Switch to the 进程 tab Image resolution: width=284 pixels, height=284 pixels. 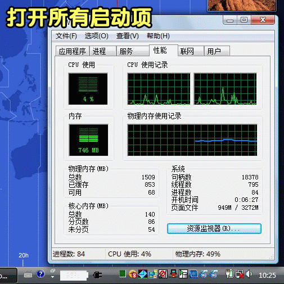click(x=103, y=51)
